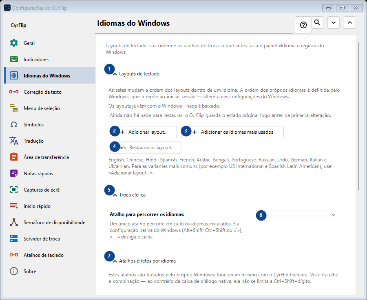Viewport: 367px width, 300px height.
Task: Click the Sobre info icon
Action: click(x=14, y=271)
